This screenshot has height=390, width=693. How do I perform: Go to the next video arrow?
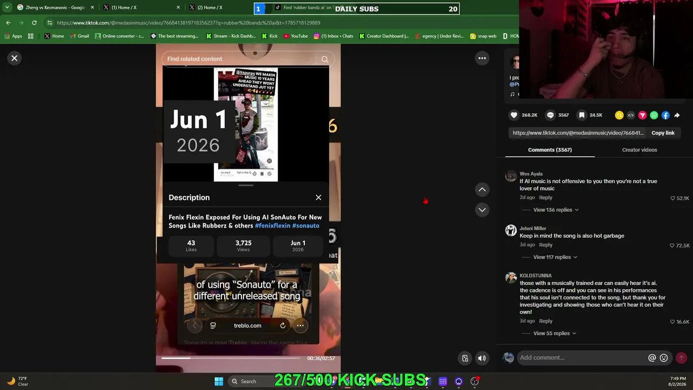pyautogui.click(x=482, y=210)
